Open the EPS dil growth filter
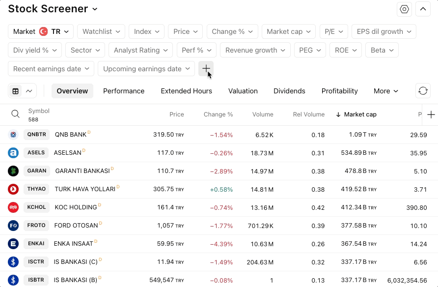Image resolution: width=438 pixels, height=287 pixels. pos(384,31)
